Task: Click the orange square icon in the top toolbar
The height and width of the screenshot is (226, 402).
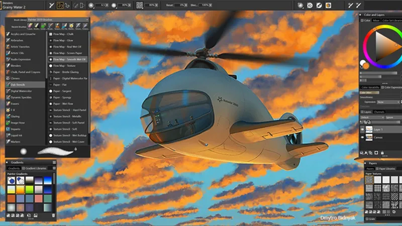Action: pos(328,6)
